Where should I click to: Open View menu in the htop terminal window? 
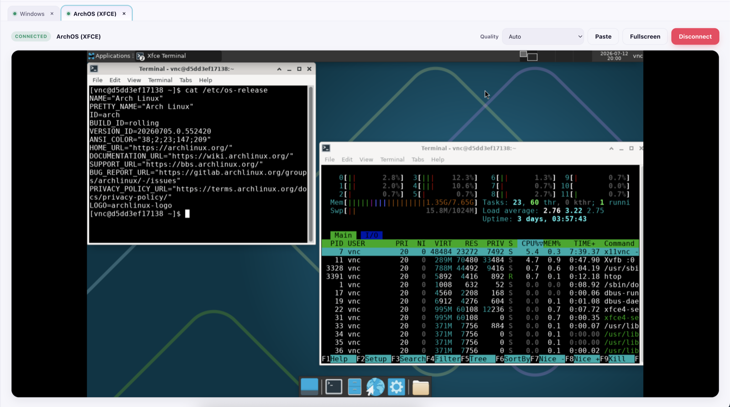click(x=366, y=159)
